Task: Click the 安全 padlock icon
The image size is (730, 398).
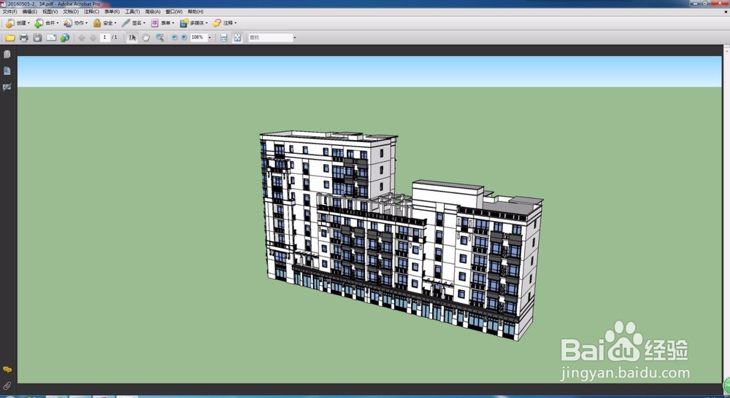Action: tap(97, 23)
